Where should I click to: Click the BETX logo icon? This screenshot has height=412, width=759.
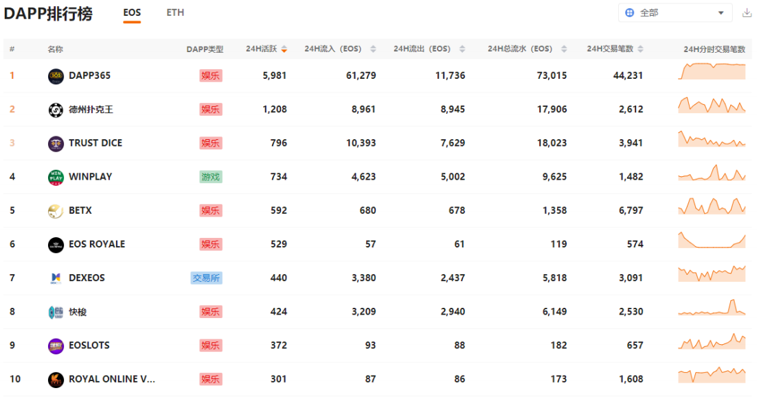56,211
